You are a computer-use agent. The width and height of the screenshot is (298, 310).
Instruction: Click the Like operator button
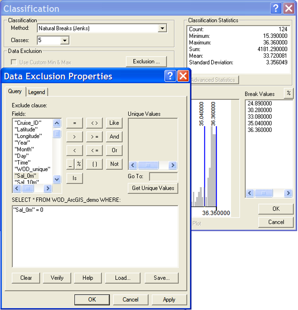114,123
